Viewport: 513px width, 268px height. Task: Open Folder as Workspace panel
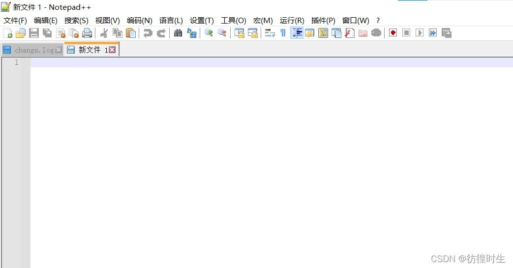(363, 33)
